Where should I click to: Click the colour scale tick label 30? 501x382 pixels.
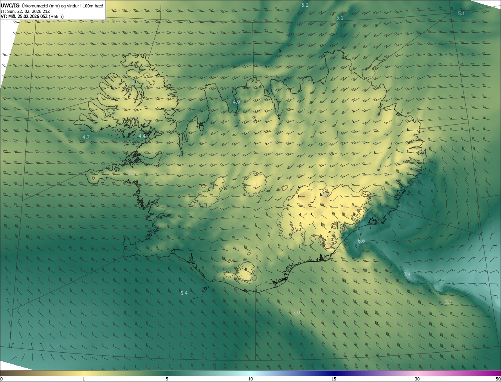tap(417, 379)
